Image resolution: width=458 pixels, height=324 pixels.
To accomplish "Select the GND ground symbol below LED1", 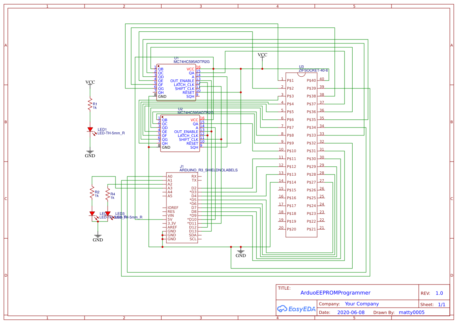I will click(x=90, y=152).
